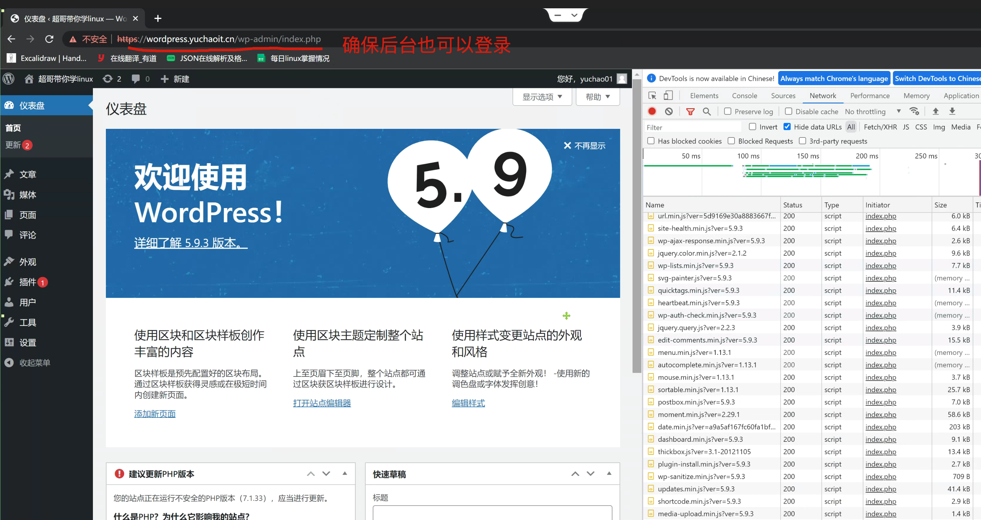Image resolution: width=981 pixels, height=520 pixels.
Task: Open the comments bubble icon in admin bar
Action: click(136, 79)
